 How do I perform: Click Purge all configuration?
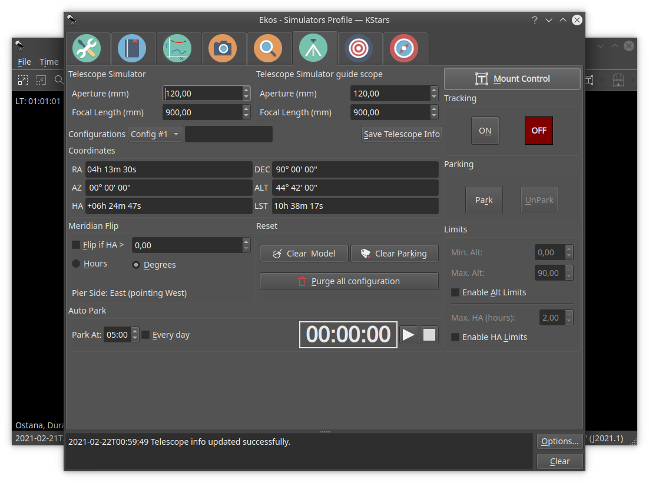tap(349, 281)
